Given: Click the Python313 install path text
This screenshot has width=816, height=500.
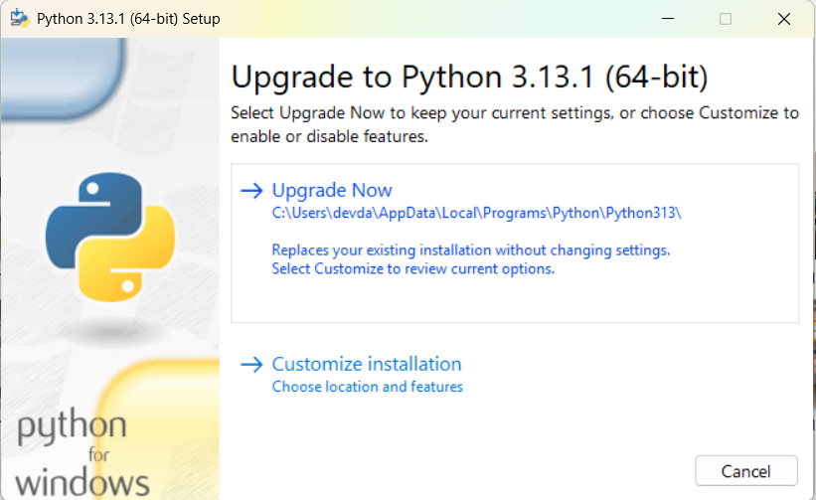Looking at the screenshot, I should coord(477,214).
